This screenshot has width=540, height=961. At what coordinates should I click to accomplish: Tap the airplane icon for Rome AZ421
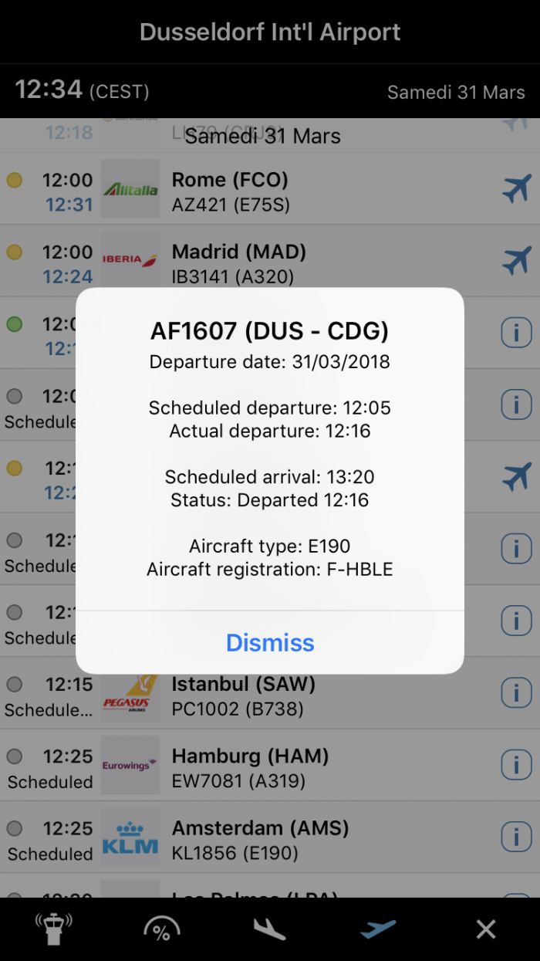(x=516, y=189)
